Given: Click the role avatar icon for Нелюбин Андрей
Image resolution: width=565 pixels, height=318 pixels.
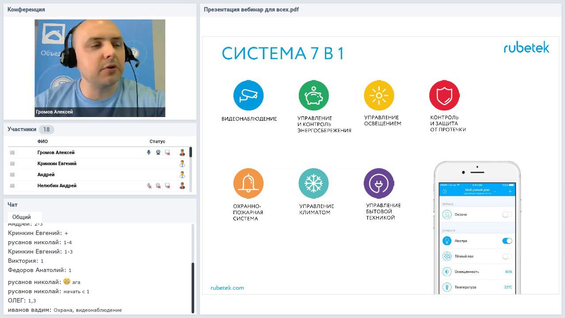Looking at the screenshot, I should 182,186.
